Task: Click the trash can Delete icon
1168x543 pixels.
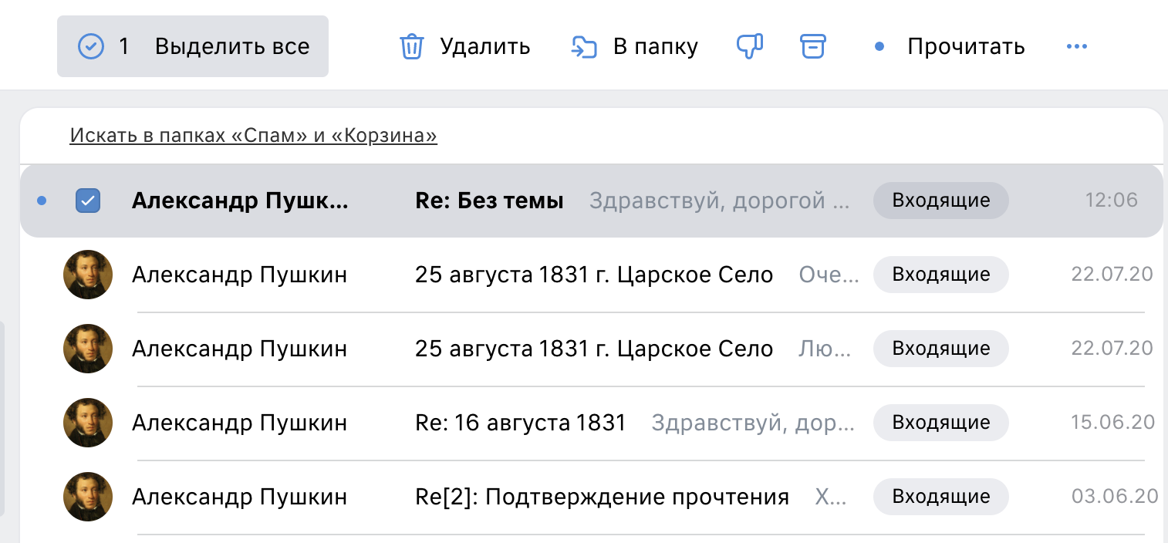Action: tap(411, 47)
